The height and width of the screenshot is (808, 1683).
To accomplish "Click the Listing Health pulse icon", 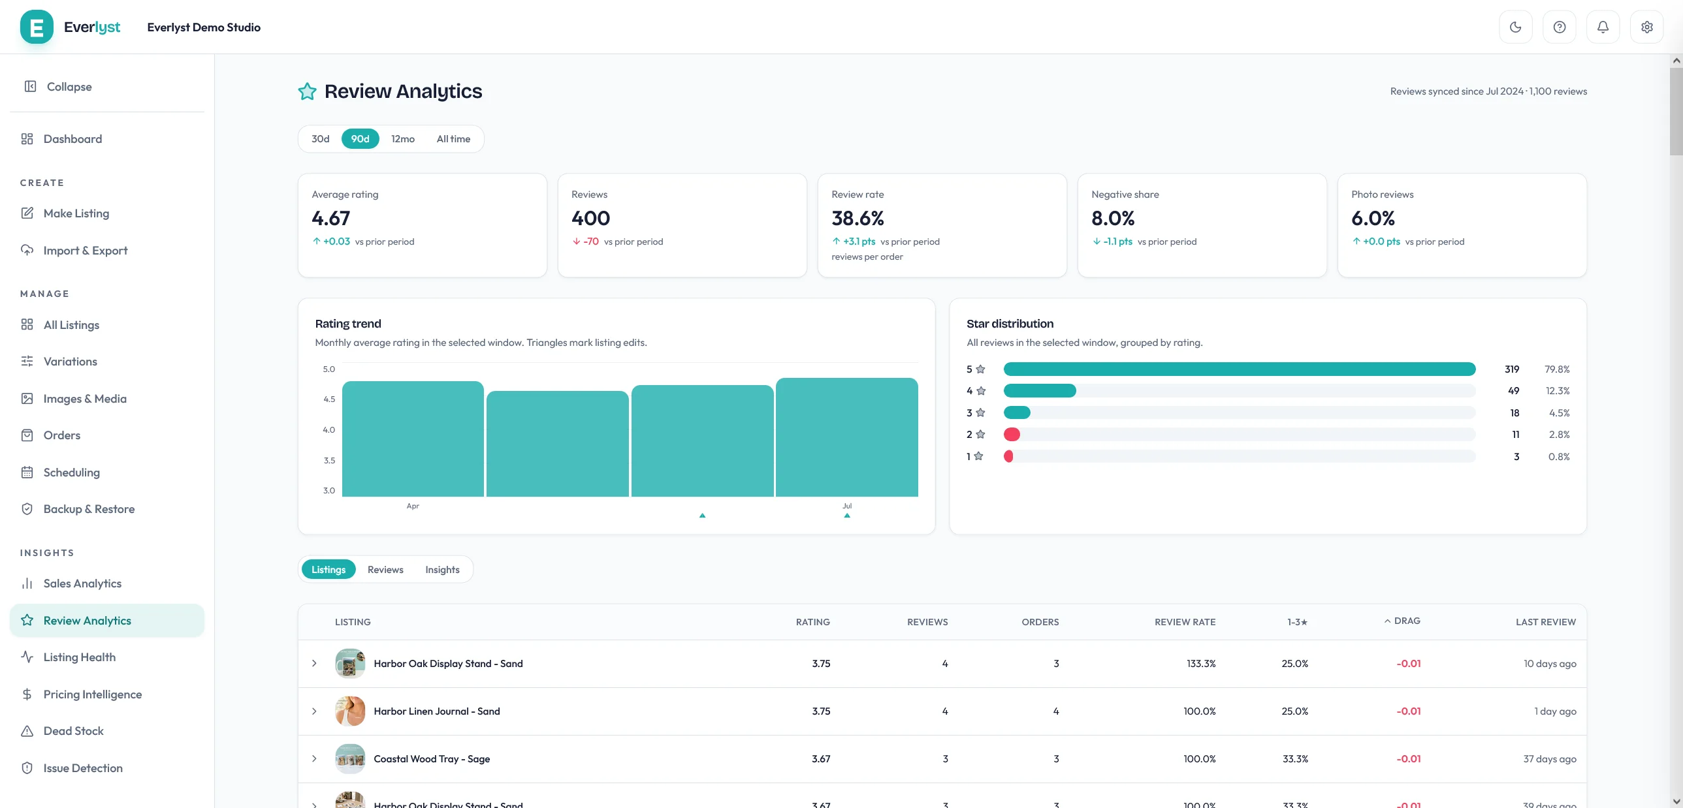I will (27, 657).
